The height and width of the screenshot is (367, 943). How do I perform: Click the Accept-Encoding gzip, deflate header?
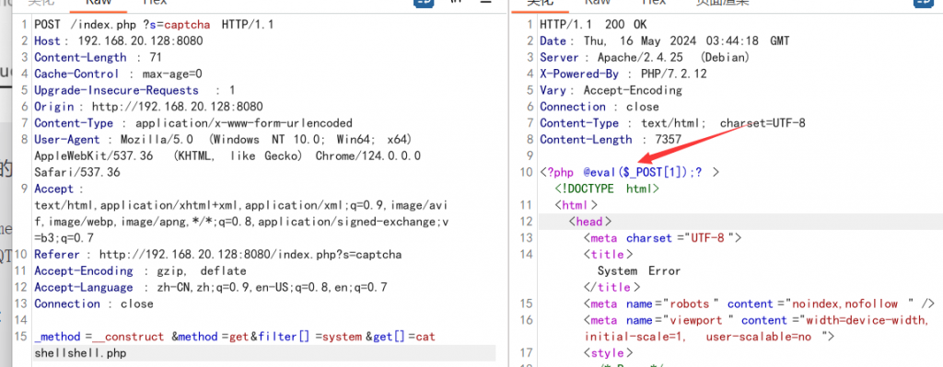[140, 271]
